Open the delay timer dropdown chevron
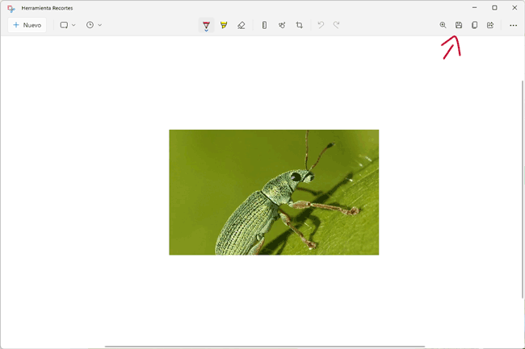 click(100, 25)
